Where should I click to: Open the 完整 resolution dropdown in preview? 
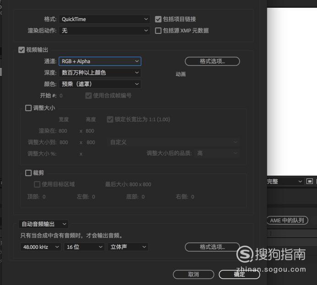click(285, 182)
